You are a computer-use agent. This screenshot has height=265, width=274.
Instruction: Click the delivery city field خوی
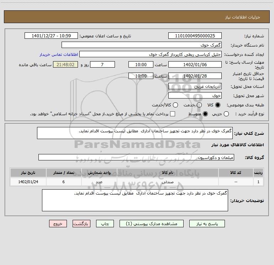pyautogui.click(x=195, y=95)
